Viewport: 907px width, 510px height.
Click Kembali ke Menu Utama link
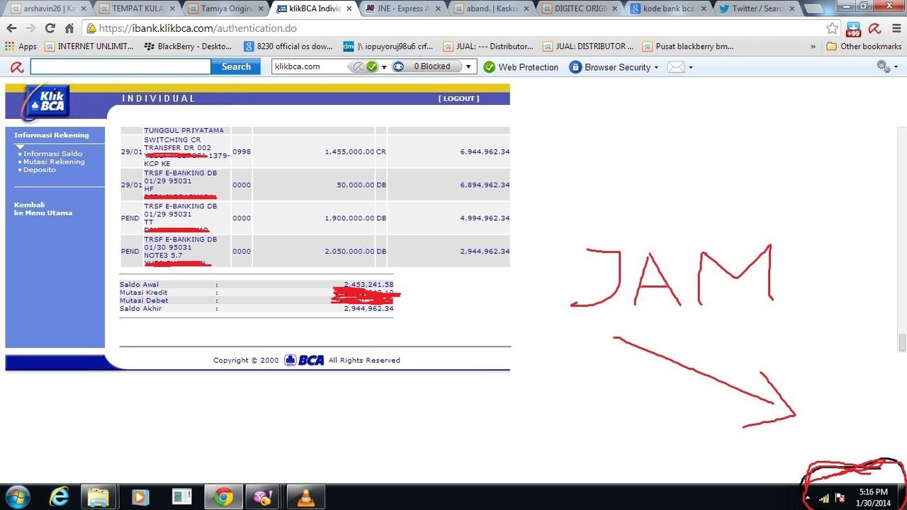43,209
